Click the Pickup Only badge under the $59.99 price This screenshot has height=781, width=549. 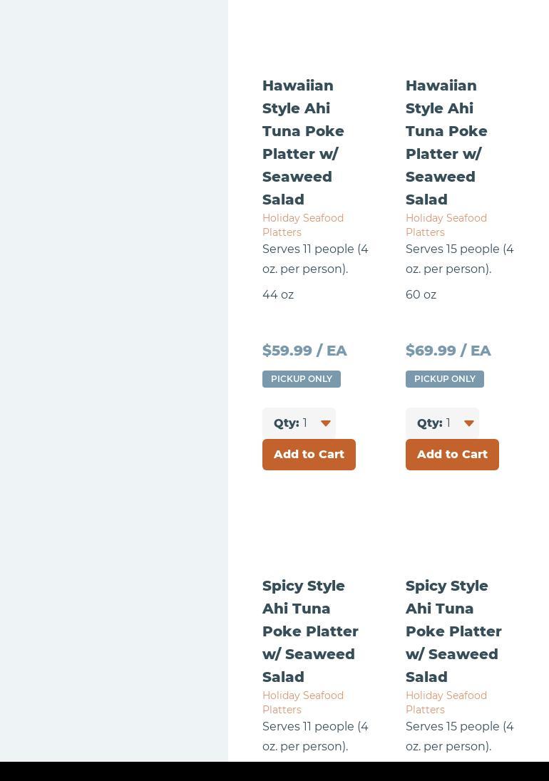pos(302,379)
